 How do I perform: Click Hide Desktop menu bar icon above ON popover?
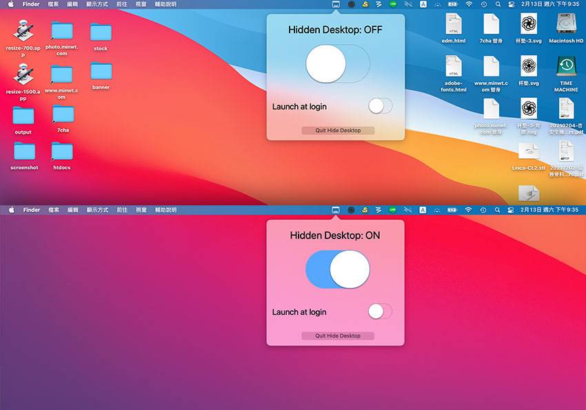[336, 210]
